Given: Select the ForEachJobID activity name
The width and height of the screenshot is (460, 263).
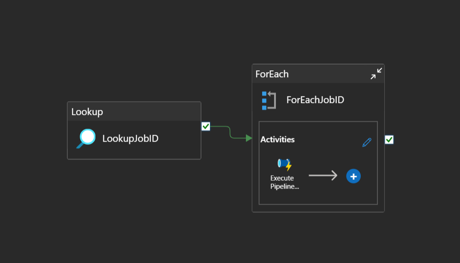Looking at the screenshot, I should click(315, 100).
